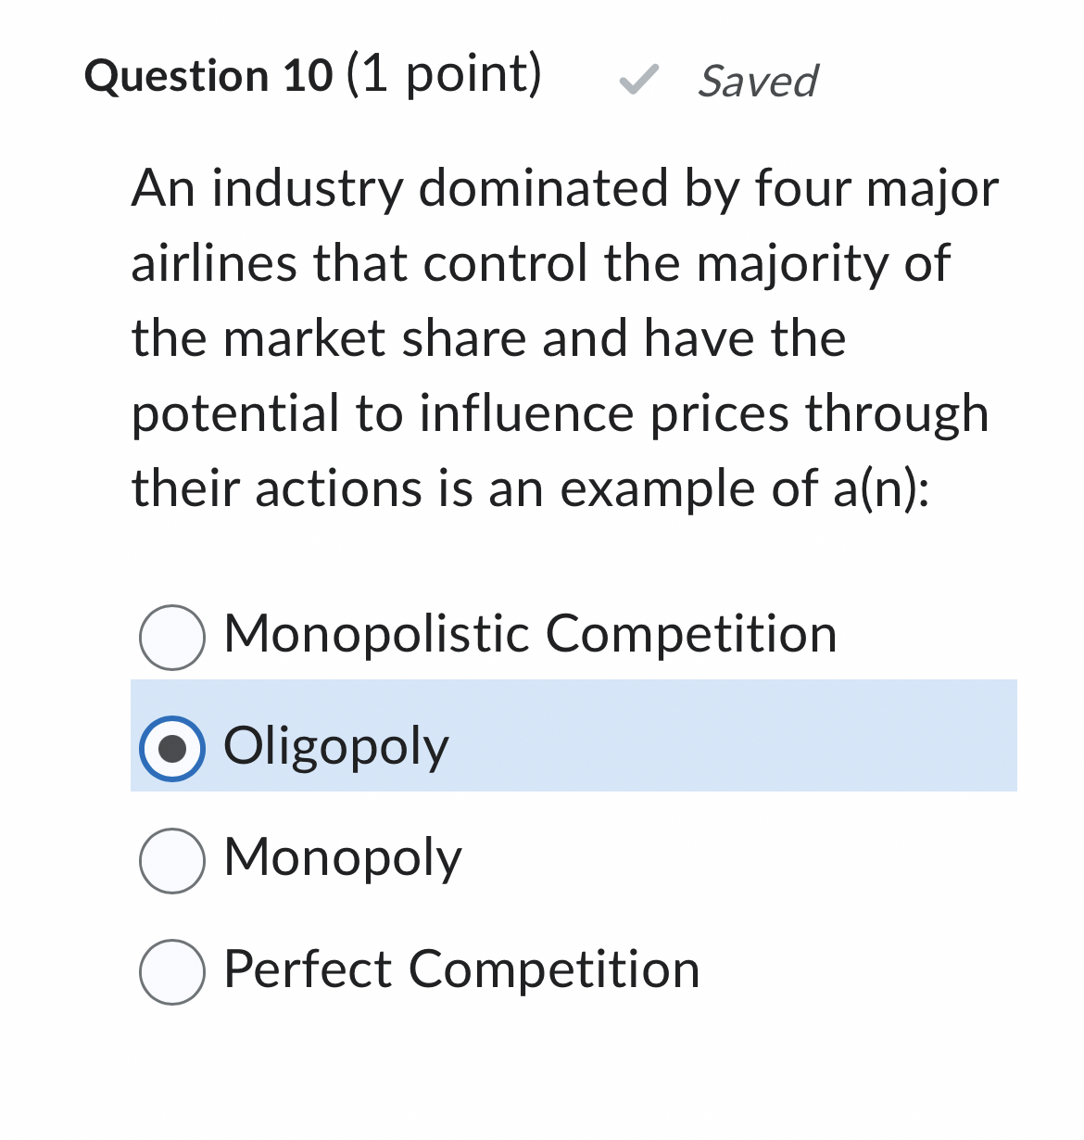Click the empty circle before Monopoly
The image size is (1084, 1140).
[172, 860]
